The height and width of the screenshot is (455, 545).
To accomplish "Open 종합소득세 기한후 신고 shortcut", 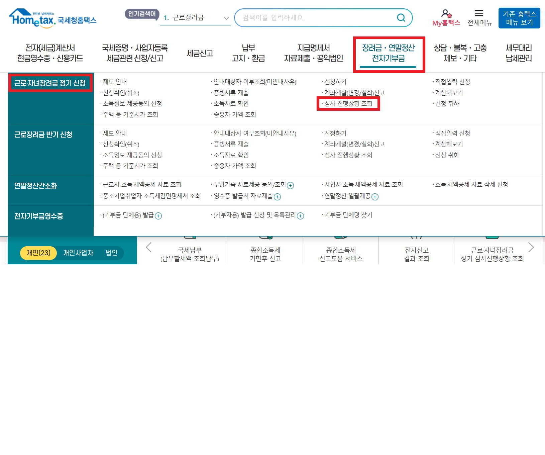I will click(265, 255).
